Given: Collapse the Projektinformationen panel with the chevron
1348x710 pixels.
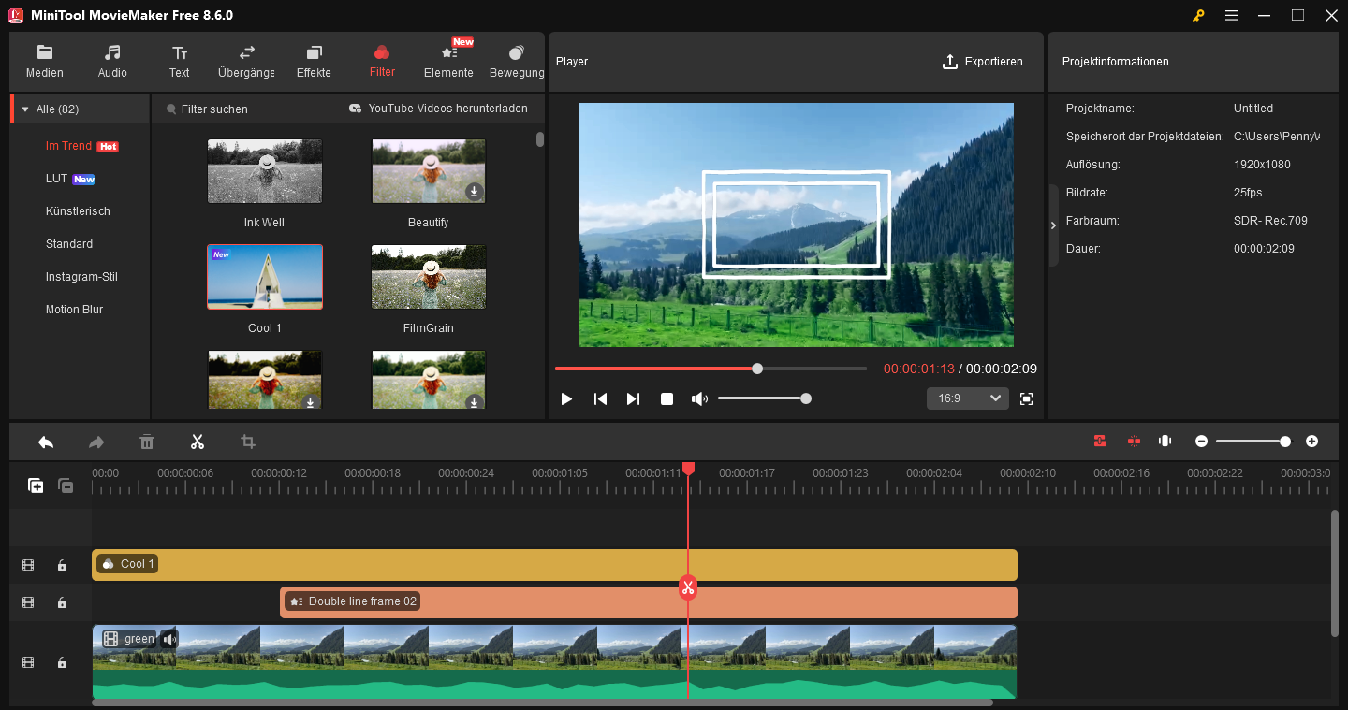Looking at the screenshot, I should (x=1052, y=225).
